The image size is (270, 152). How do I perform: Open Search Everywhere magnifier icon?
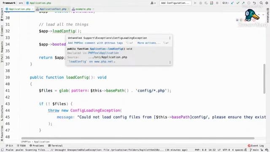(261, 3)
